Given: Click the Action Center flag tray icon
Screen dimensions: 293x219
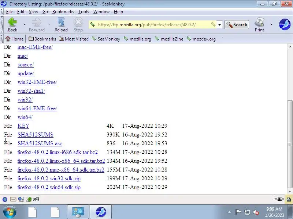Looking at the screenshot, I should (238, 212).
